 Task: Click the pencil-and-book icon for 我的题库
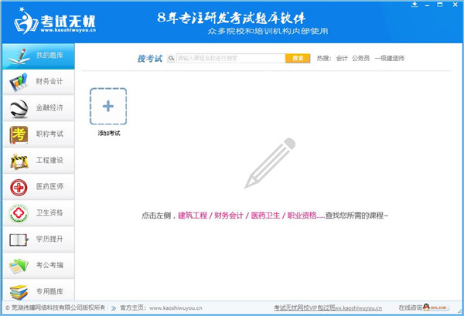[19, 56]
